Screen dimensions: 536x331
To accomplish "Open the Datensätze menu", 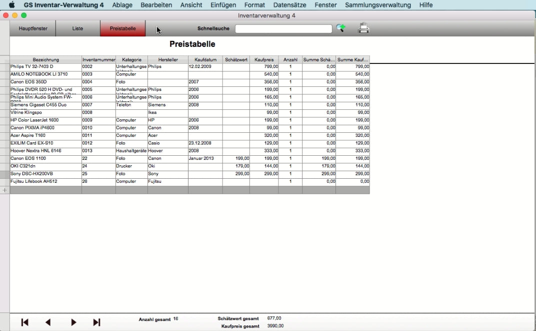I will 289,5.
